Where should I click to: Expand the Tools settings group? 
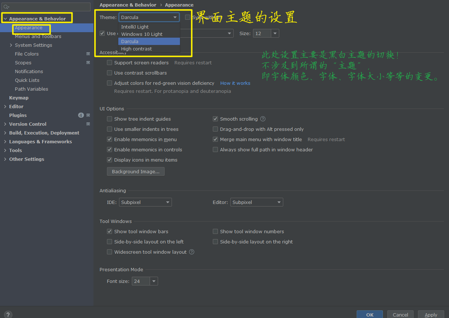tap(5, 150)
